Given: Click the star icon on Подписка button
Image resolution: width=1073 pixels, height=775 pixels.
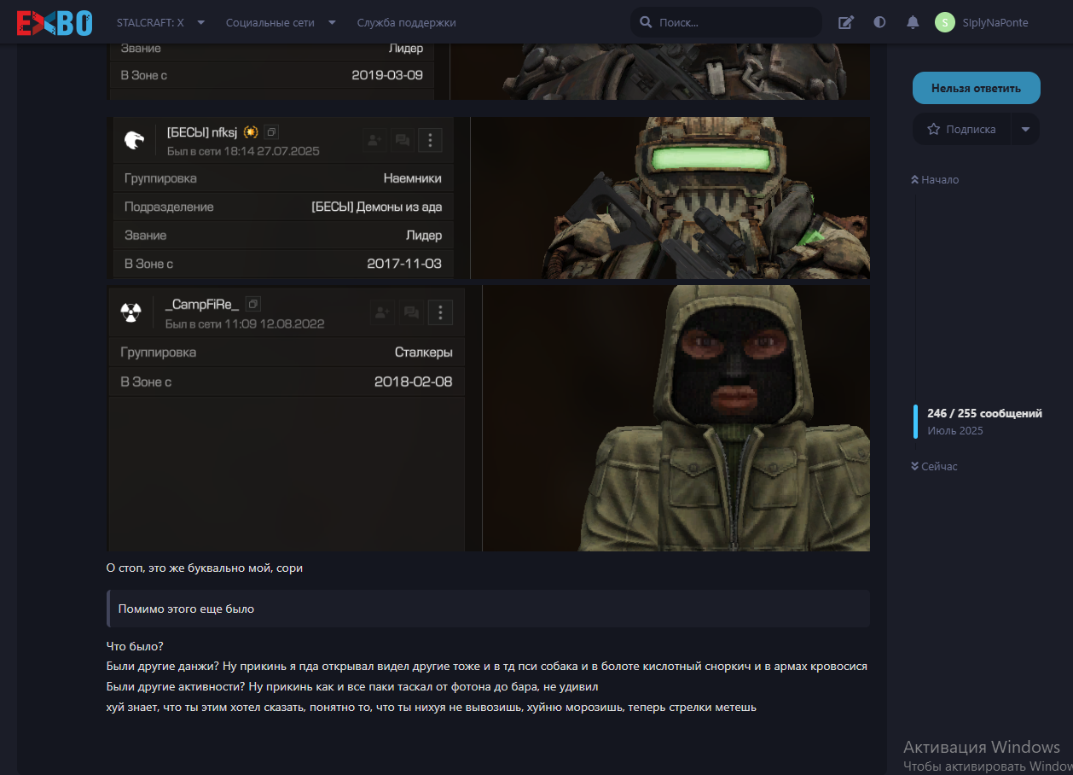Looking at the screenshot, I should point(934,130).
